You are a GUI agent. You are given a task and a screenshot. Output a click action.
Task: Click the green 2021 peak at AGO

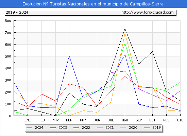click(125, 44)
